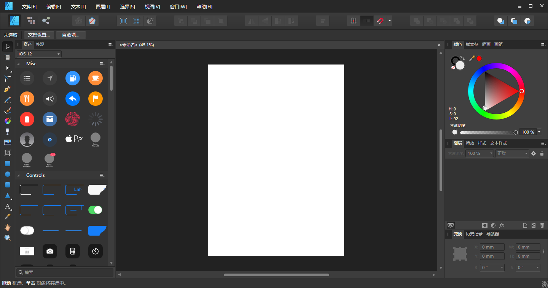Toggle the link width-height chain icon
Image resolution: width=548 pixels, height=288 pixels.
(x=543, y=251)
